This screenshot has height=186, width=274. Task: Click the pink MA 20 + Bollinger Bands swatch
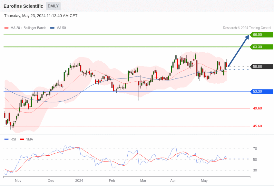point(6,28)
